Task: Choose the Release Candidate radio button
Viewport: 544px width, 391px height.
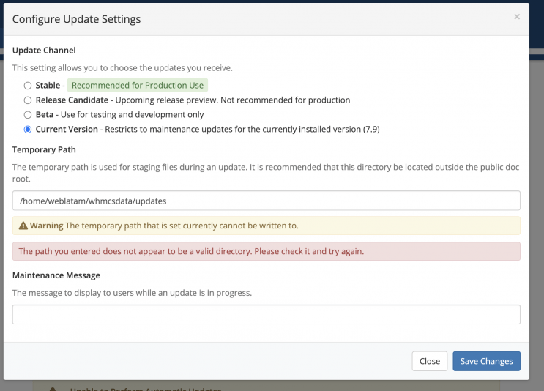Action: click(28, 100)
